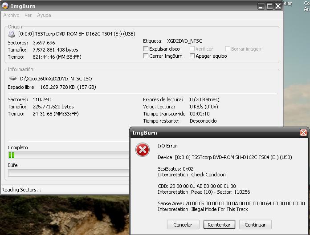Close the ImgBurn main window
The width and height of the screenshot is (310, 235).
[278, 6]
